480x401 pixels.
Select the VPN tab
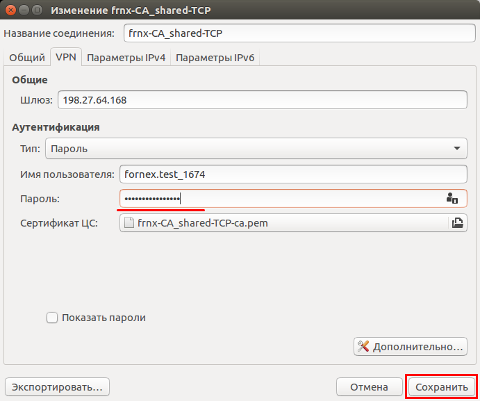click(66, 57)
